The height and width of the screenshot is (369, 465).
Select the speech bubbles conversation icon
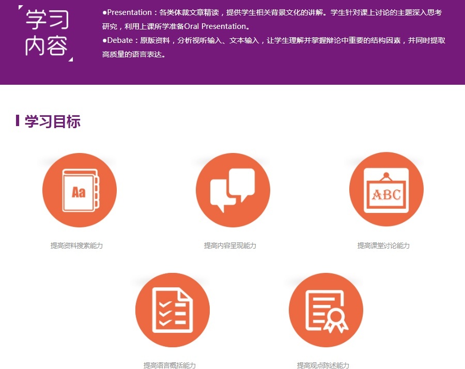[233, 189]
